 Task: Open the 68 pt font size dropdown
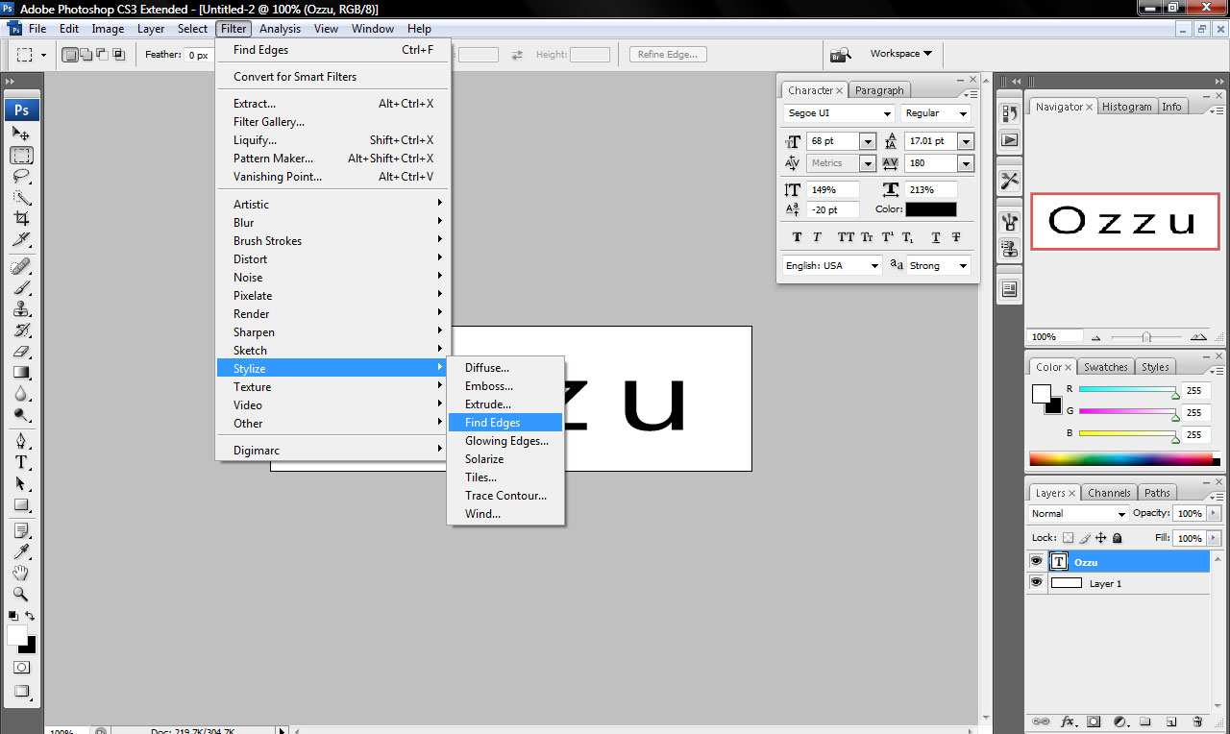click(x=868, y=141)
